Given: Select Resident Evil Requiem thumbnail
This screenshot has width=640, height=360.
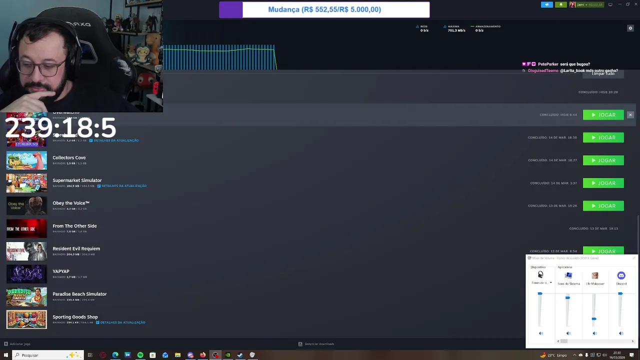Looking at the screenshot, I should 26,251.
